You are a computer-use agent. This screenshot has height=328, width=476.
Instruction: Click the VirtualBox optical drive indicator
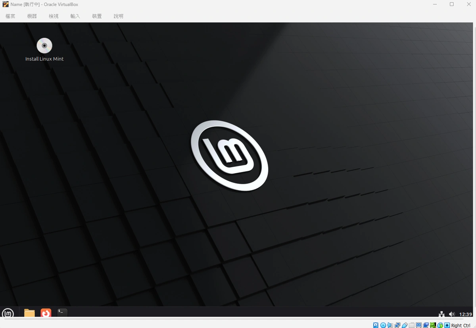pyautogui.click(x=383, y=325)
